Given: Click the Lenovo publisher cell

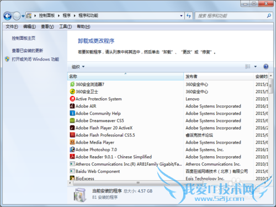Looking at the screenshot, I should tap(193, 99).
